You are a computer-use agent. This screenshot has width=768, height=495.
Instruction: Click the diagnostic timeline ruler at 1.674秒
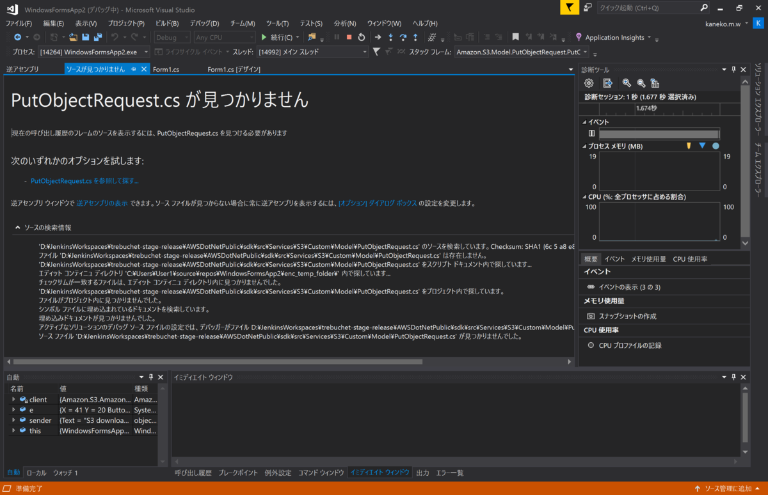[x=646, y=109]
